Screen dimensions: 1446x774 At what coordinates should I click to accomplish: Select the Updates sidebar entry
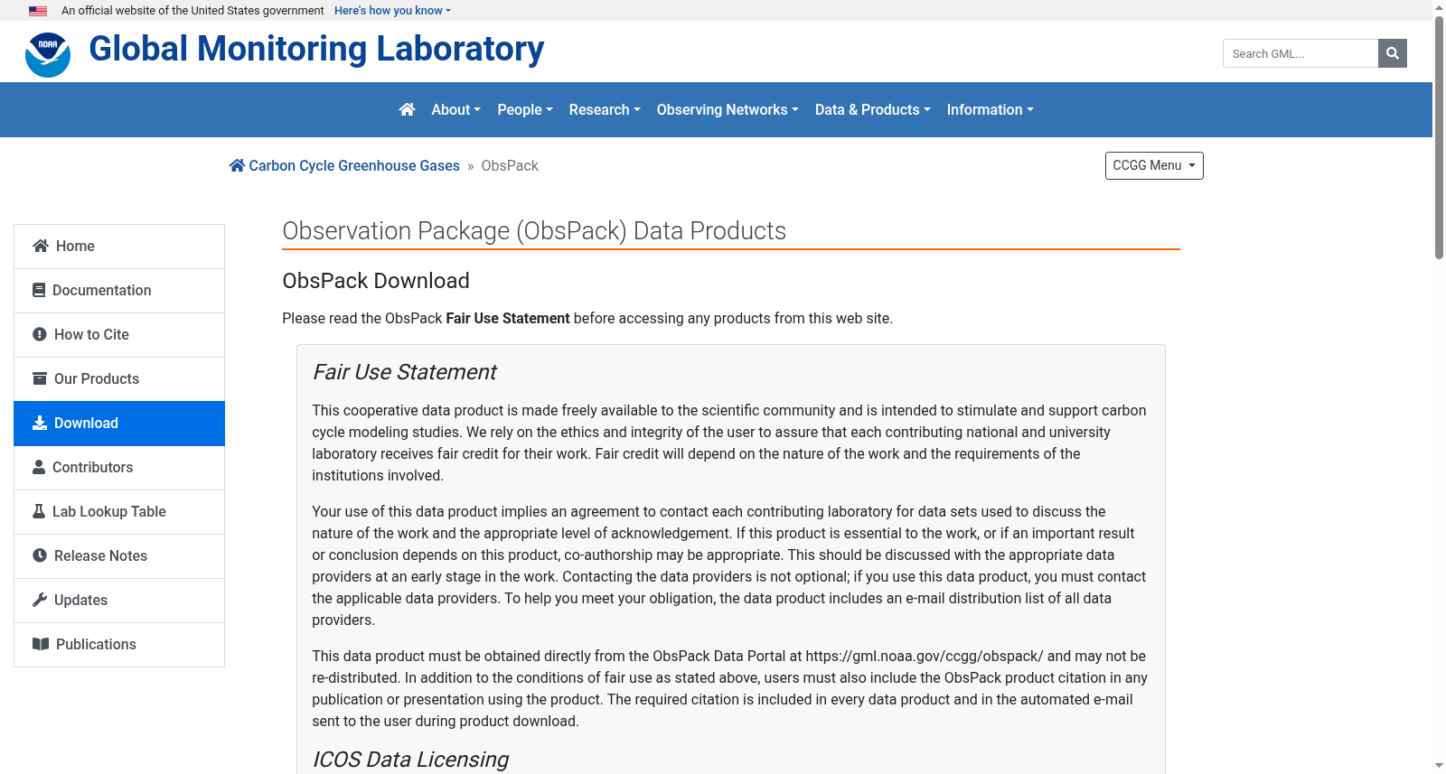coord(119,601)
